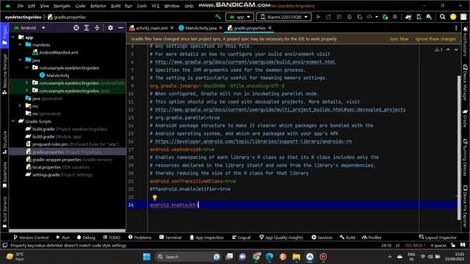The height and width of the screenshot is (264, 470).
Task: Click the Select Opened File target icon
Action: tap(76, 28)
